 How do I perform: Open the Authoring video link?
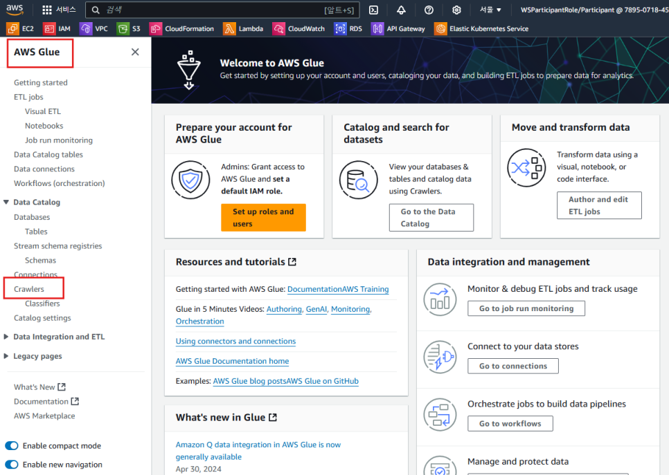(x=284, y=309)
